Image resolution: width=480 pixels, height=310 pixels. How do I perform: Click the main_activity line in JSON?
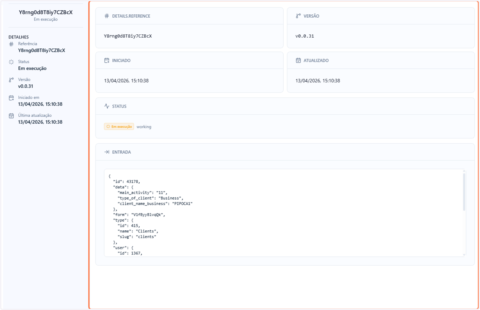[142, 192]
